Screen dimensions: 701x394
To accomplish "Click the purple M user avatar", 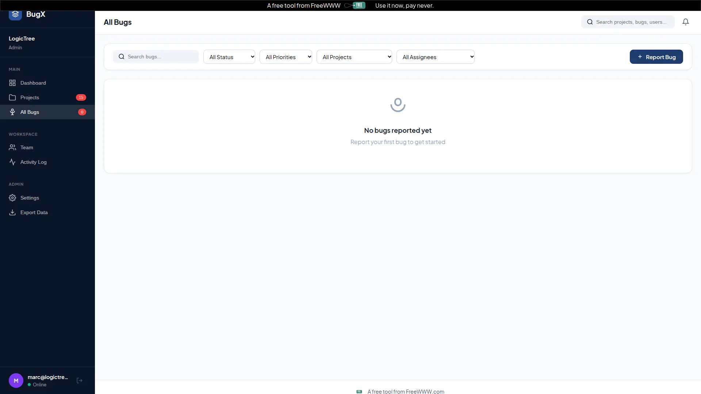I will tap(16, 381).
